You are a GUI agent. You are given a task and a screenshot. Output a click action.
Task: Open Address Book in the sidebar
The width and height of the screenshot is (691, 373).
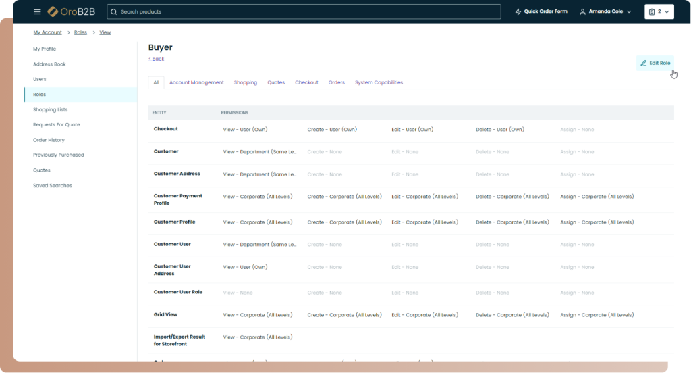49,64
